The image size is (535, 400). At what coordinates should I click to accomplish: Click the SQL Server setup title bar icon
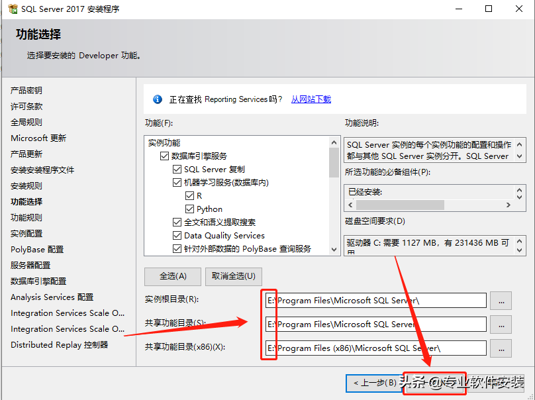click(13, 9)
